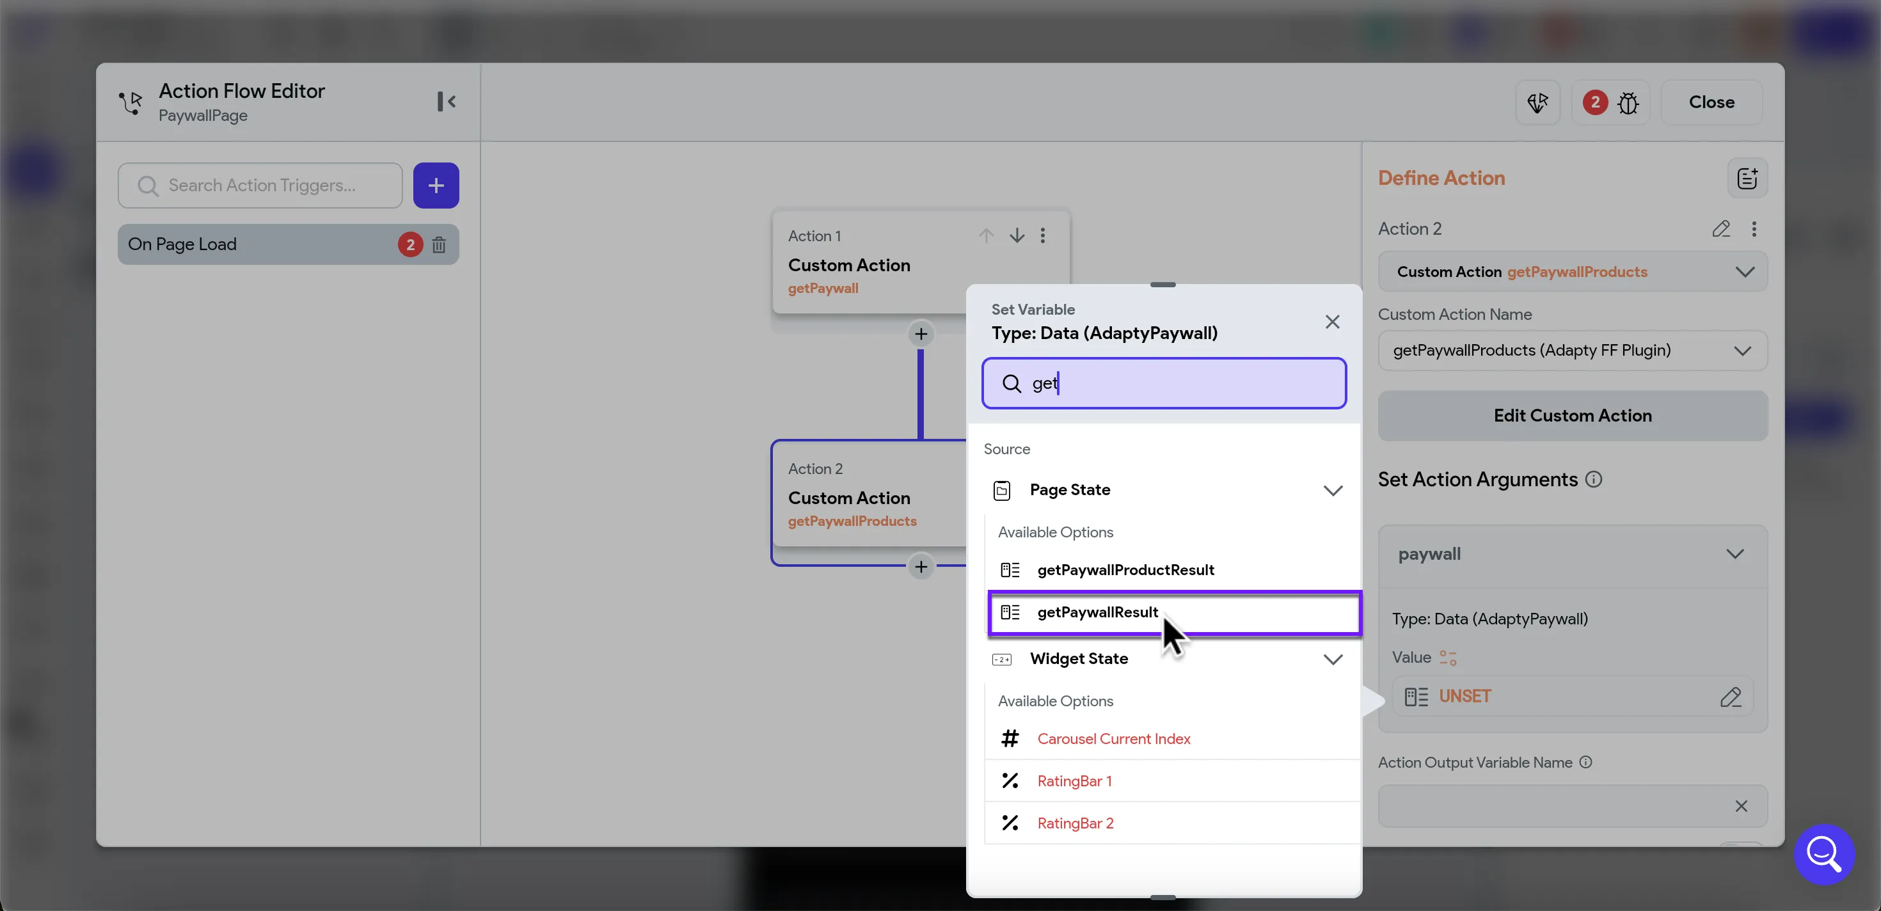Edit the UNSET value via pencil icon

pos(1730,697)
